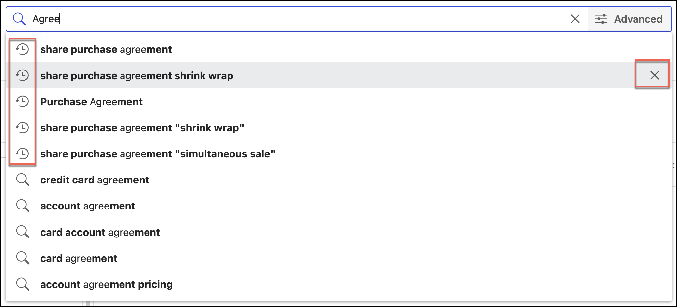Choose the Purchase Agreement suggestion
This screenshot has width=677, height=307.
91,101
